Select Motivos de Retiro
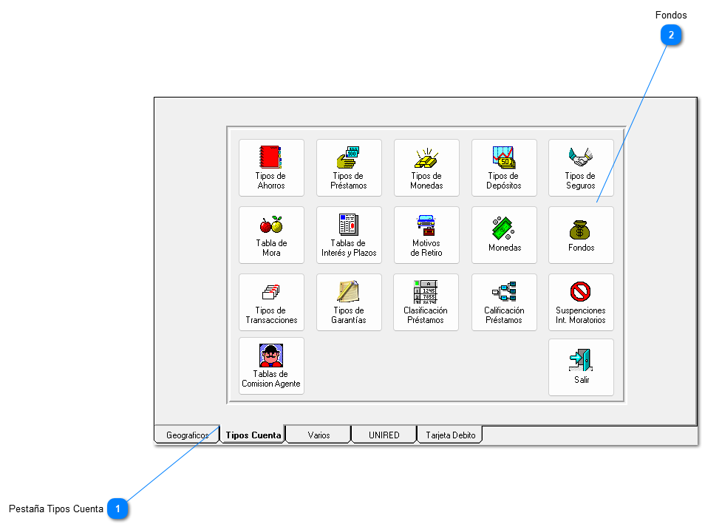The height and width of the screenshot is (527, 705). [426, 234]
